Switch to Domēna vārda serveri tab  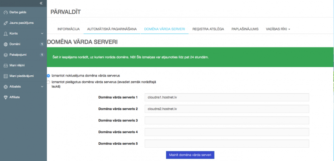point(164,29)
